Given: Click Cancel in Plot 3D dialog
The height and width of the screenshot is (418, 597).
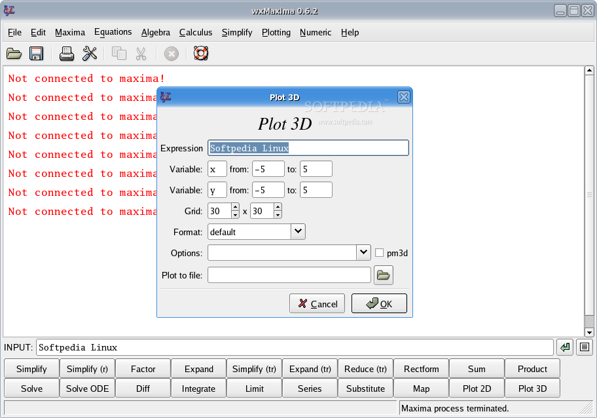Looking at the screenshot, I should [x=317, y=303].
